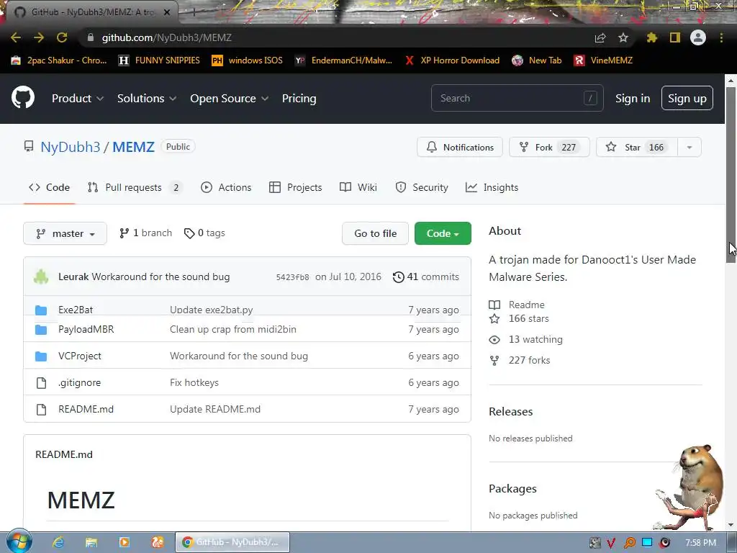Reload the page with the refresh icon
737x553 pixels.
[62, 37]
